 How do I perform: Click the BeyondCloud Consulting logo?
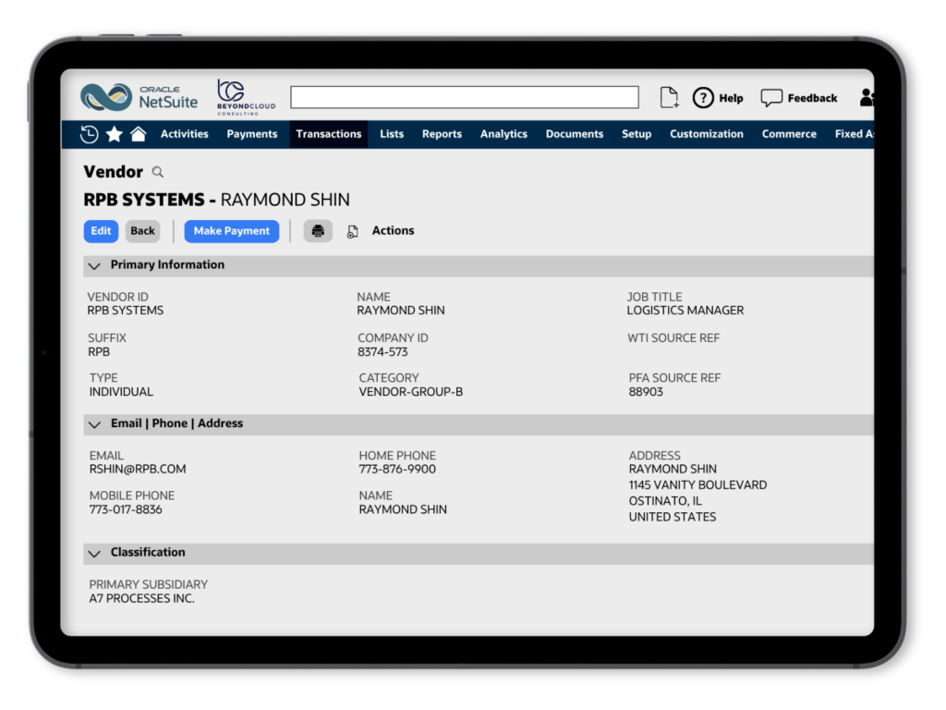tap(246, 97)
